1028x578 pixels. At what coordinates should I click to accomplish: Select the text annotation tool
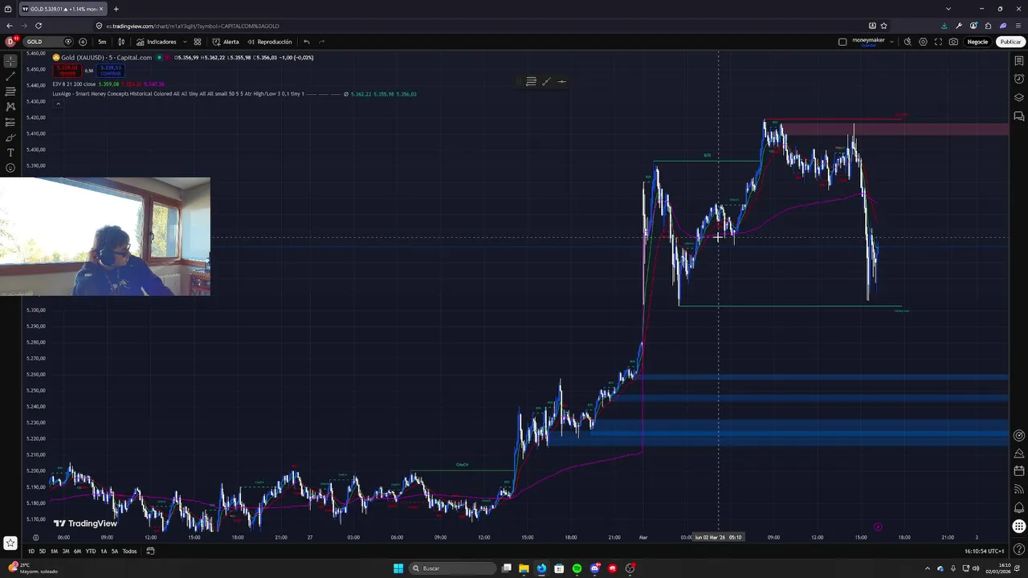[x=10, y=153]
